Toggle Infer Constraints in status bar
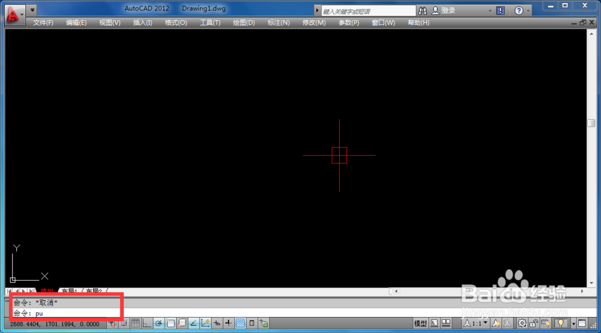 (x=112, y=323)
